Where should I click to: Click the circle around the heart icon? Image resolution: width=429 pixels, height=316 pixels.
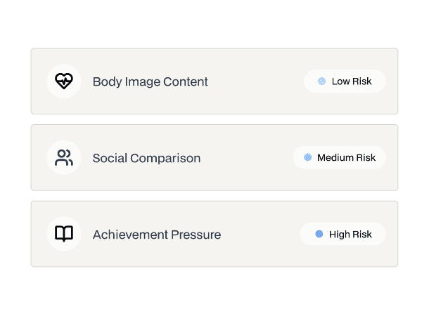coord(64,81)
